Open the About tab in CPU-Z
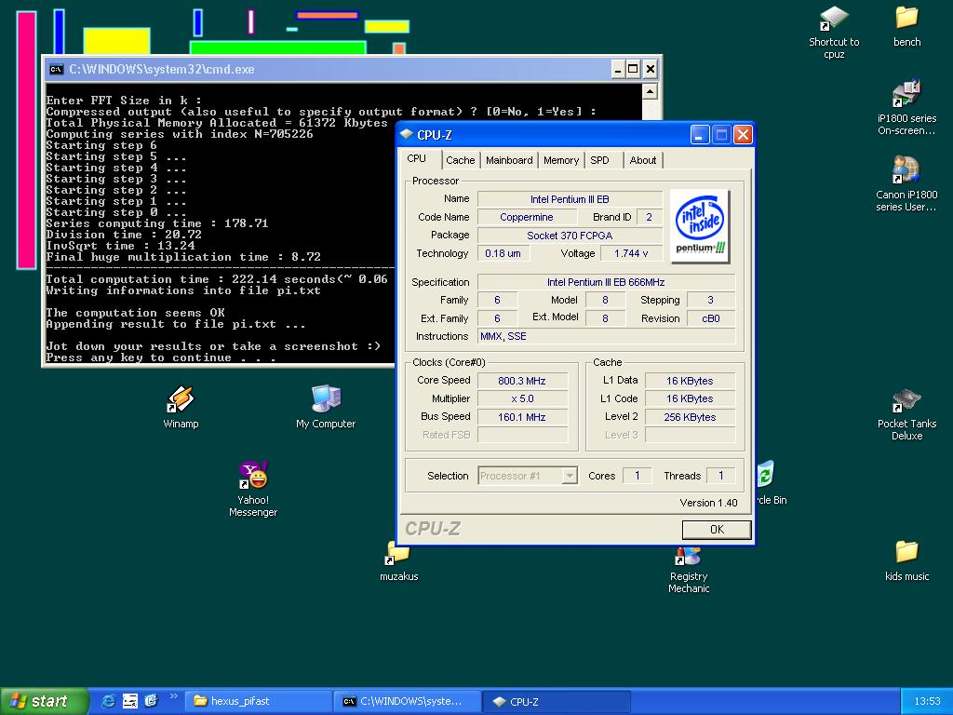 pos(642,160)
